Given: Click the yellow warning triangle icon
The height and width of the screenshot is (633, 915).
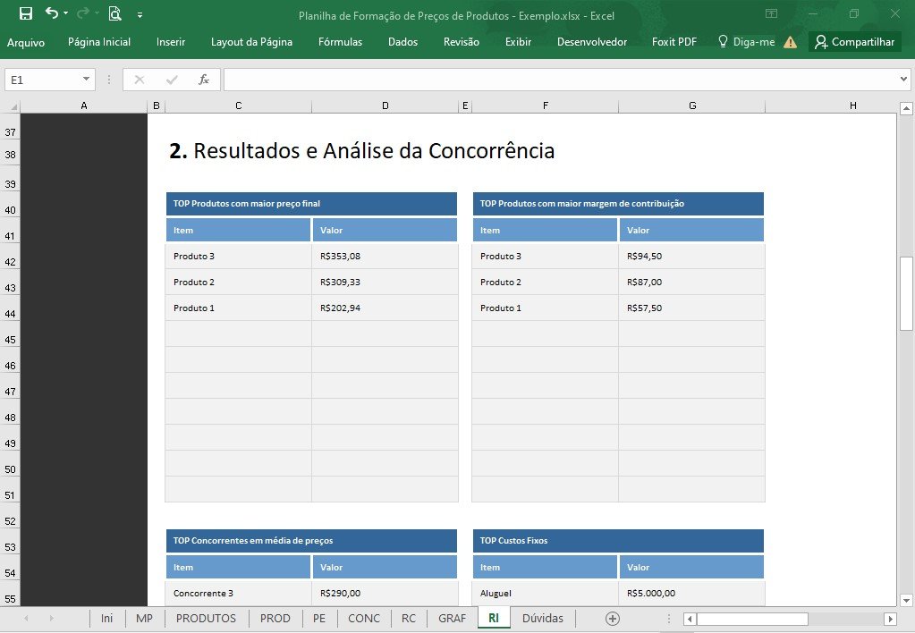Looking at the screenshot, I should [790, 42].
